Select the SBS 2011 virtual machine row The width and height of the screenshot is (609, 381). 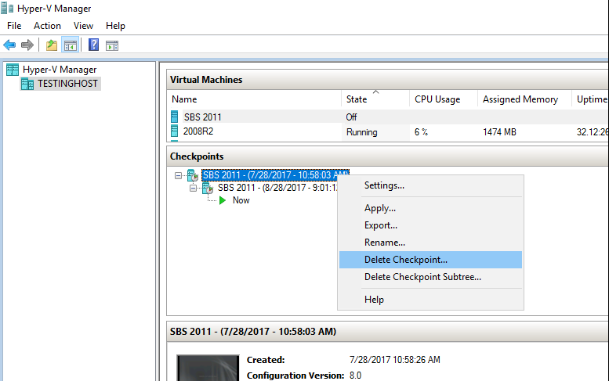(x=388, y=117)
